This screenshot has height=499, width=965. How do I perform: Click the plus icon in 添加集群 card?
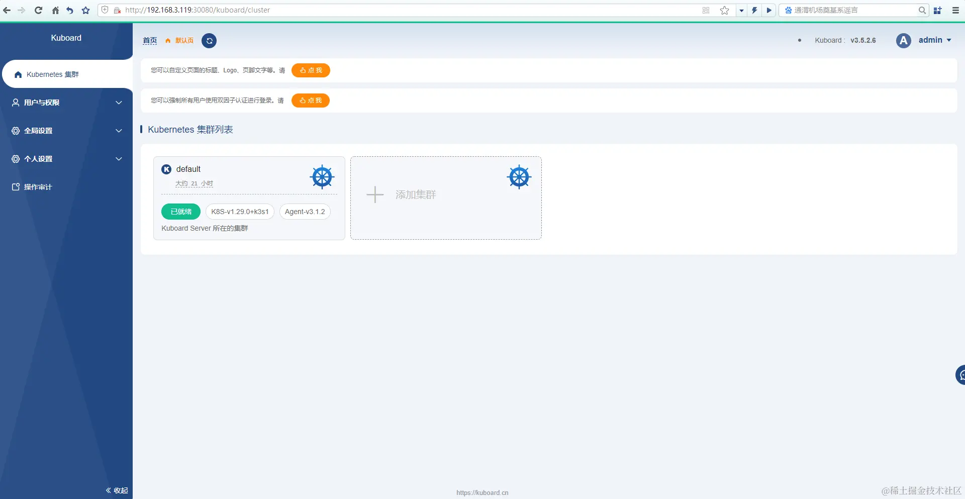(375, 194)
